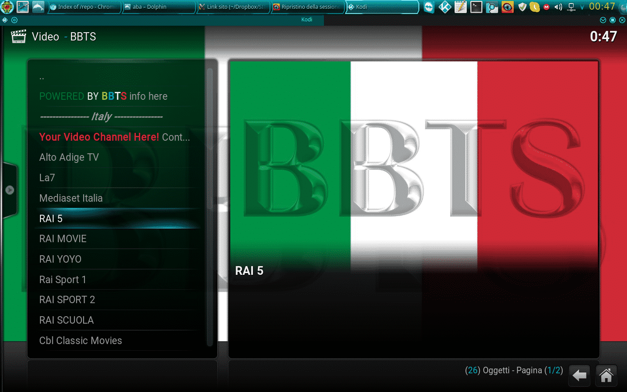Switch to the aba – Dolphin task
Screen dimensions: 627x392
[158, 7]
